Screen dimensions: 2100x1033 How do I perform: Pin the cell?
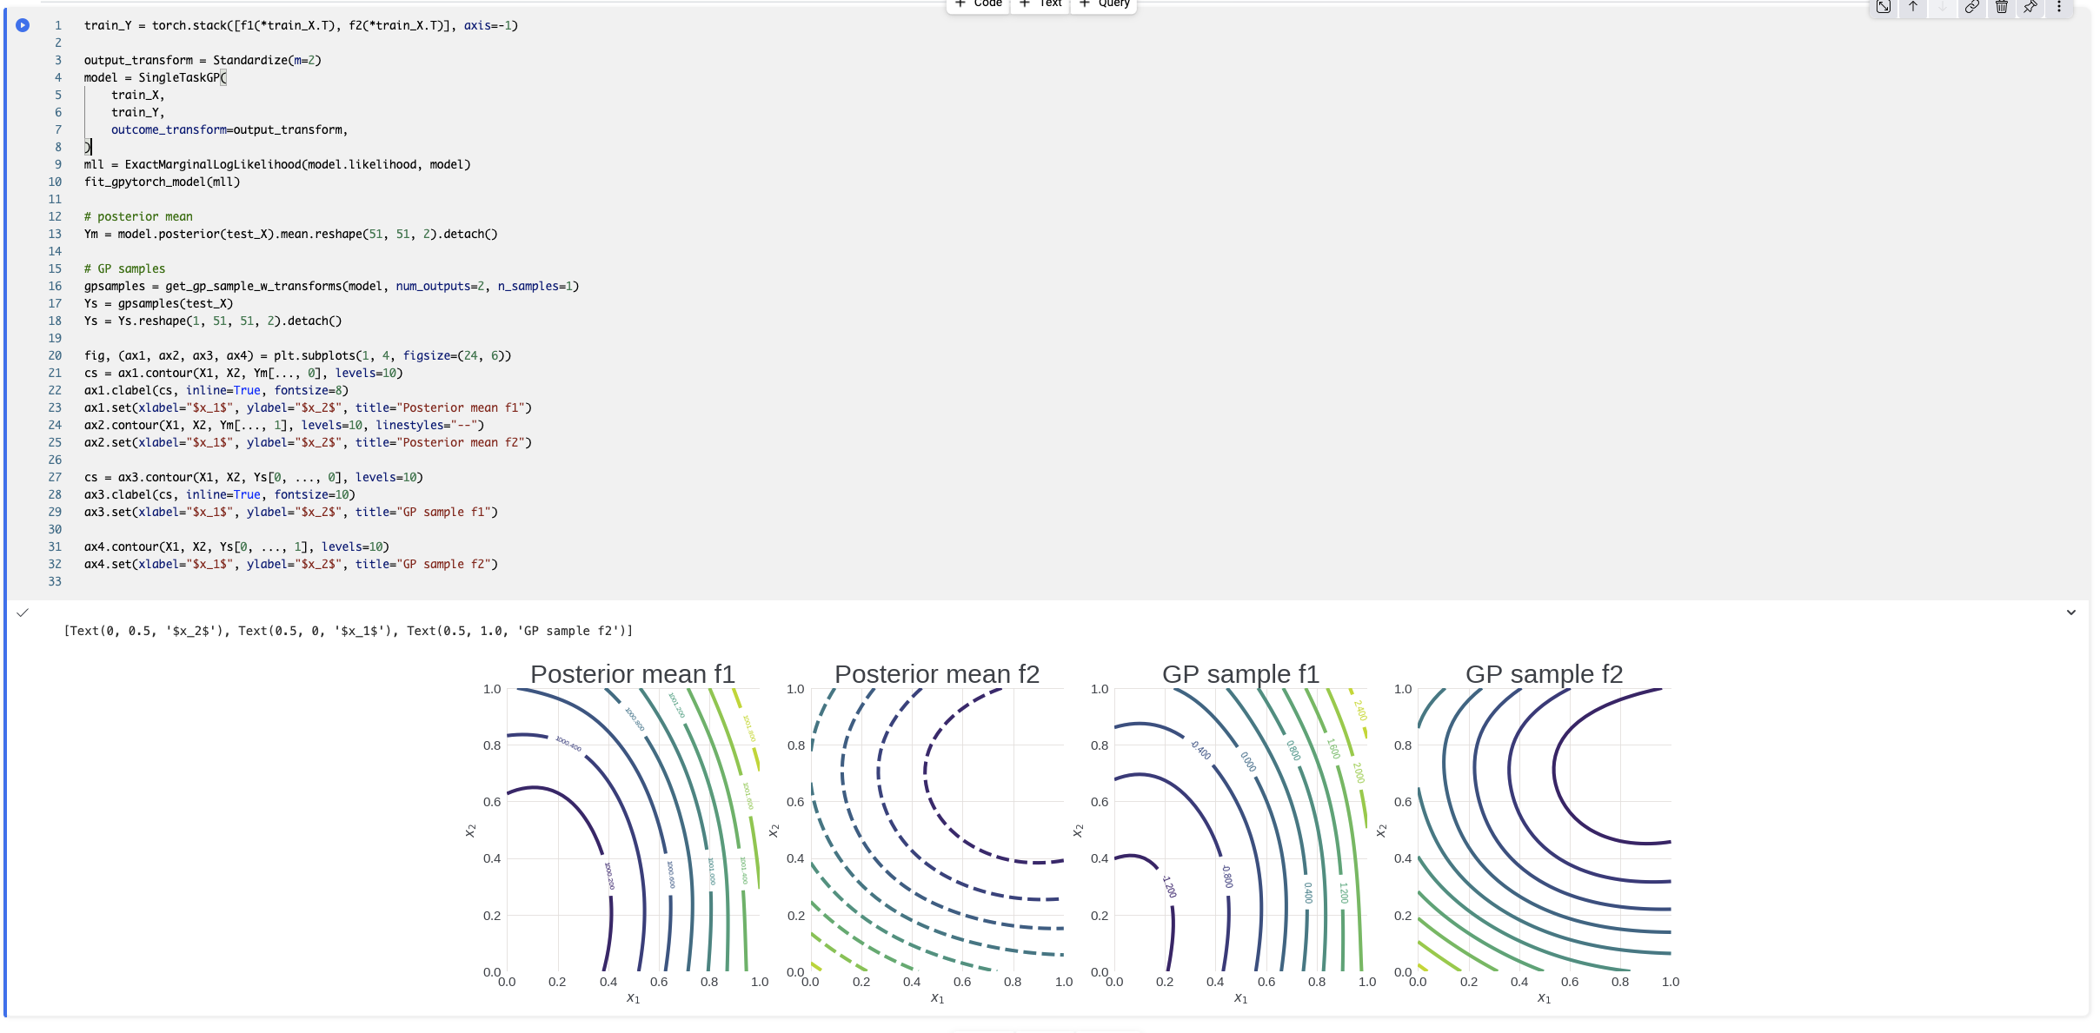click(2030, 7)
